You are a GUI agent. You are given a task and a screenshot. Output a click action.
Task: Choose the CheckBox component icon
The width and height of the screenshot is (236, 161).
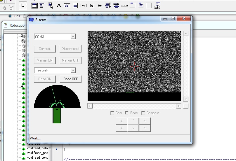click(92, 5)
